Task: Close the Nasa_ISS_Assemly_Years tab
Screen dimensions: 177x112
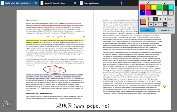Action: pos(75,3)
